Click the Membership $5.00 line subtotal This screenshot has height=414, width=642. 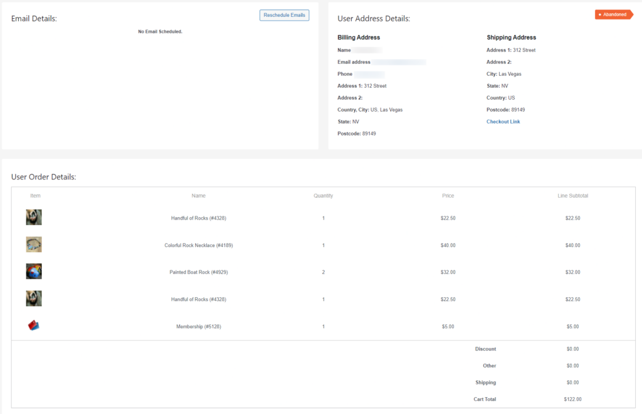572,327
